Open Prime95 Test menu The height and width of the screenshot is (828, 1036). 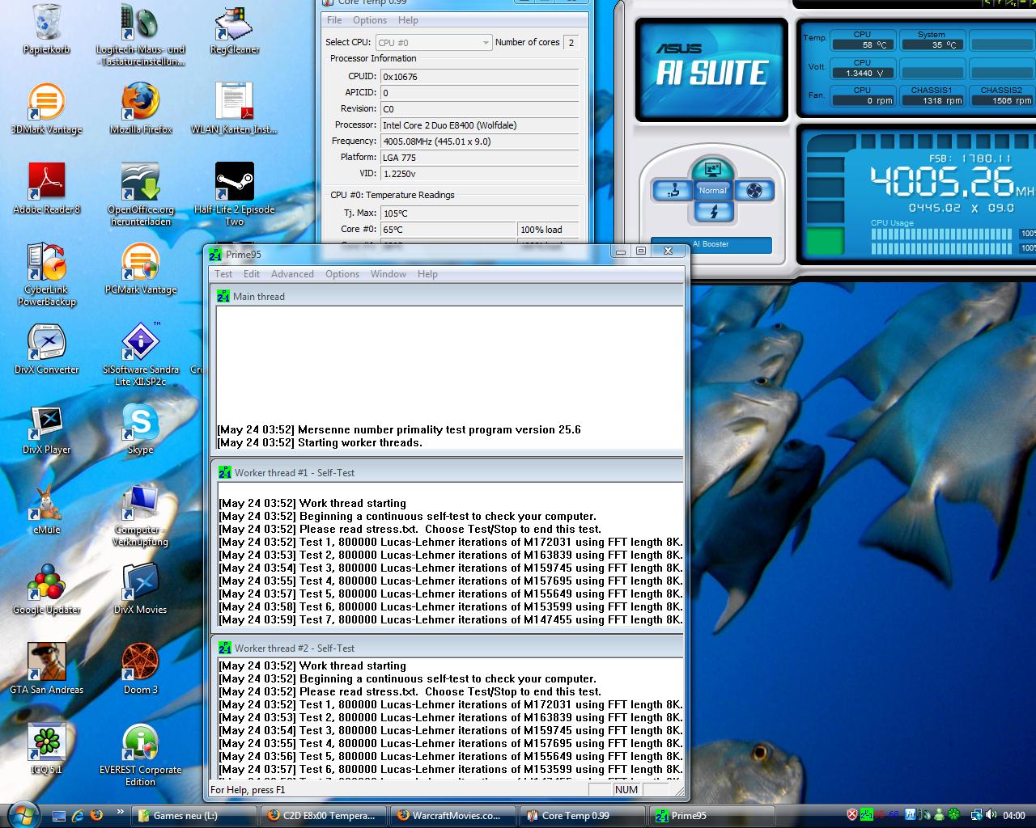pos(223,274)
